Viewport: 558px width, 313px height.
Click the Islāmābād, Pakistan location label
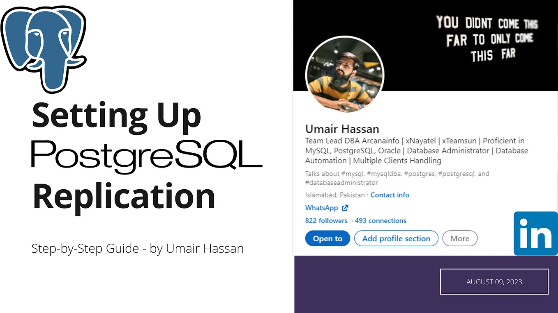click(x=334, y=195)
